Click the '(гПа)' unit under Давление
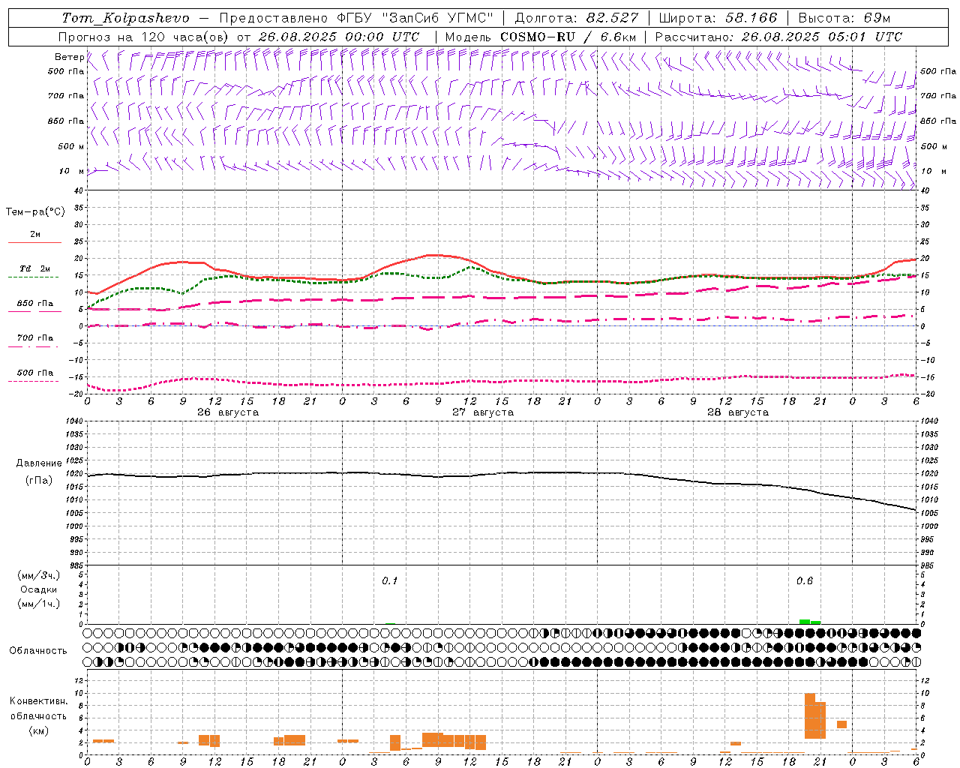The width and height of the screenshot is (960, 768). click(x=39, y=480)
